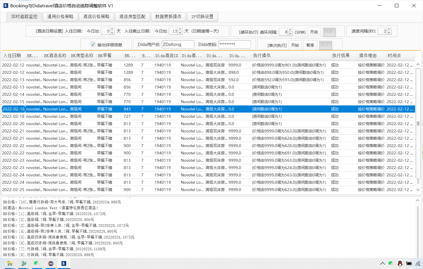Focus the Dida用户名 input field
Screen dimensions: 423x269
(178, 45)
